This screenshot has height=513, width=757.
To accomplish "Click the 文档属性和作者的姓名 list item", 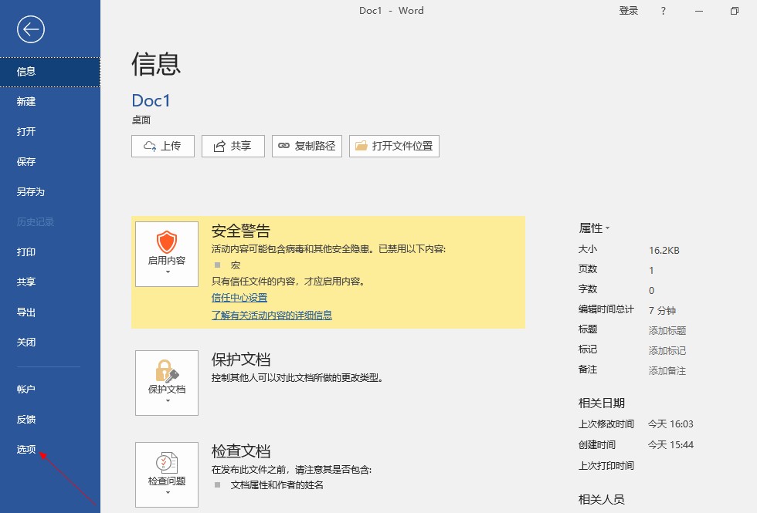I will coord(277,485).
